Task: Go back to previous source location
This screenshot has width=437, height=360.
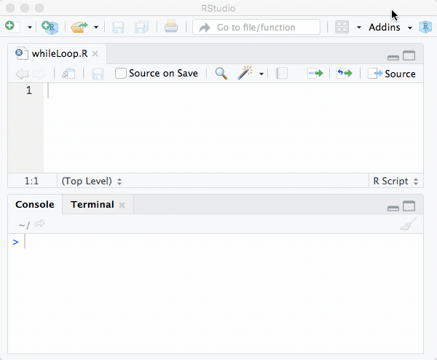Action: click(x=23, y=74)
